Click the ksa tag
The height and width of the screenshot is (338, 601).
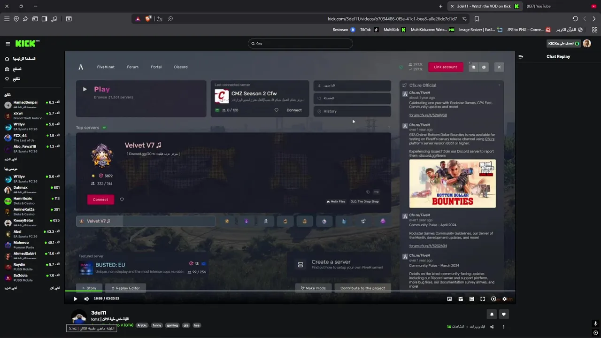tap(197, 325)
